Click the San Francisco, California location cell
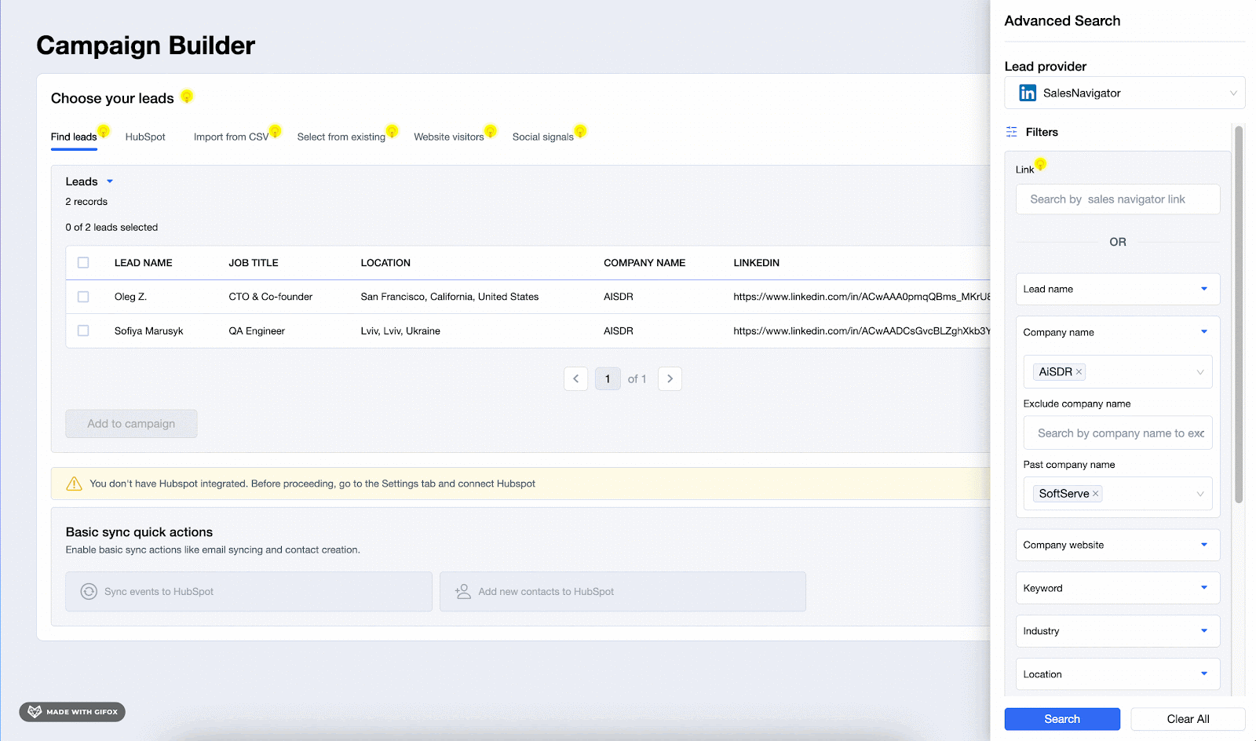This screenshot has height=741, width=1256. pyautogui.click(x=450, y=297)
